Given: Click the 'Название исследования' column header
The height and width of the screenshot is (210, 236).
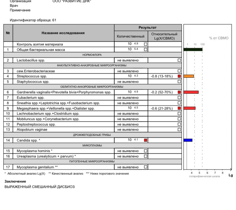Looking at the screenshot, I should (63, 33).
